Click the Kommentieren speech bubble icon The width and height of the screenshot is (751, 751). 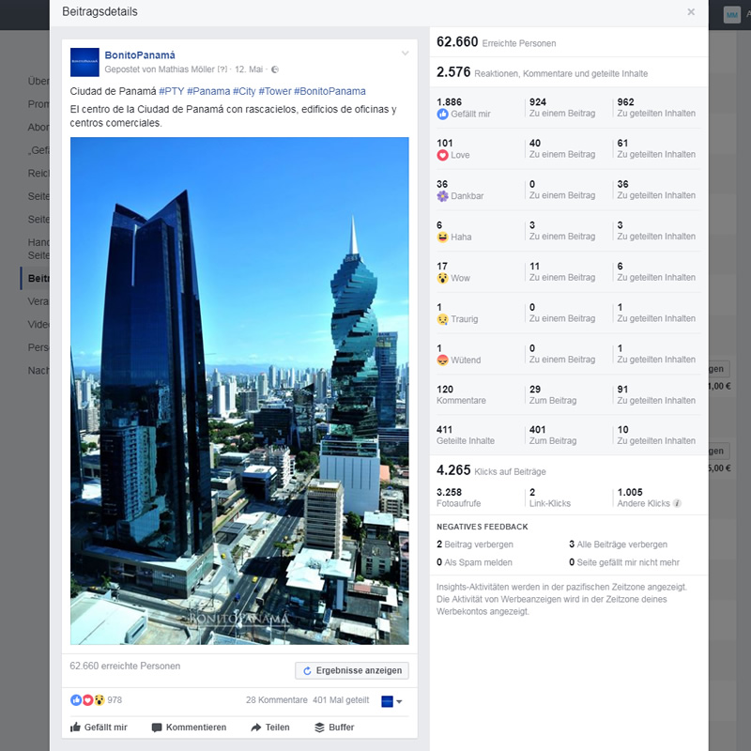tap(157, 728)
